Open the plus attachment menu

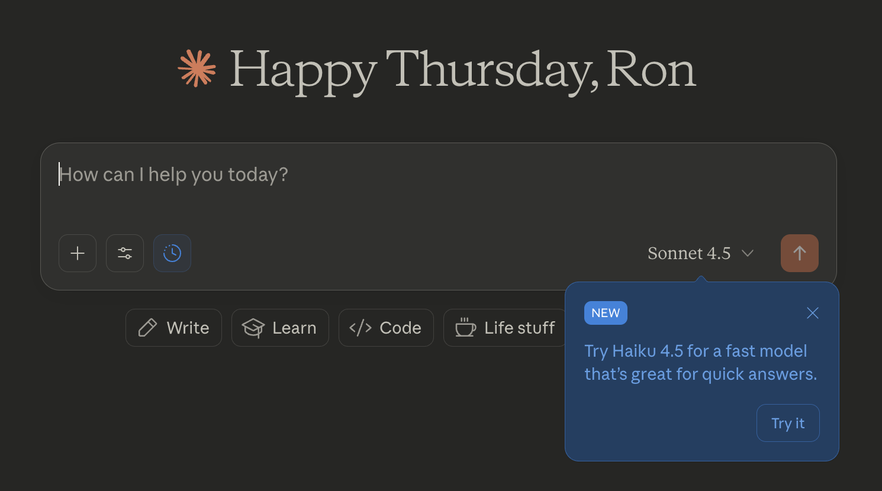[78, 253]
